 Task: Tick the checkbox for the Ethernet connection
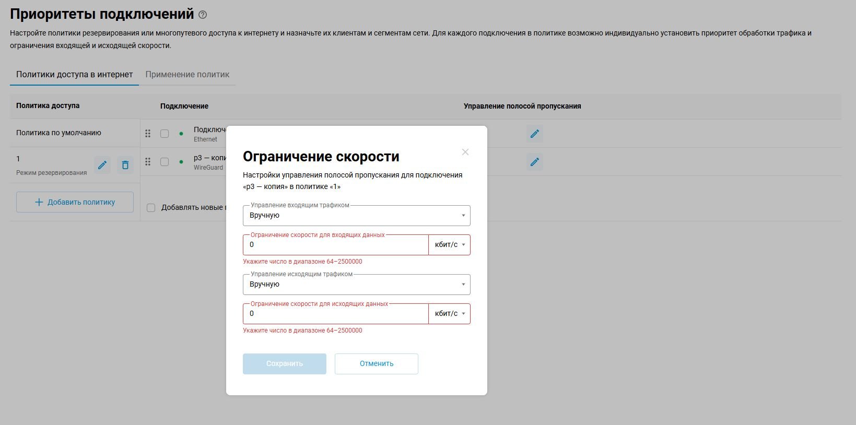(x=165, y=134)
